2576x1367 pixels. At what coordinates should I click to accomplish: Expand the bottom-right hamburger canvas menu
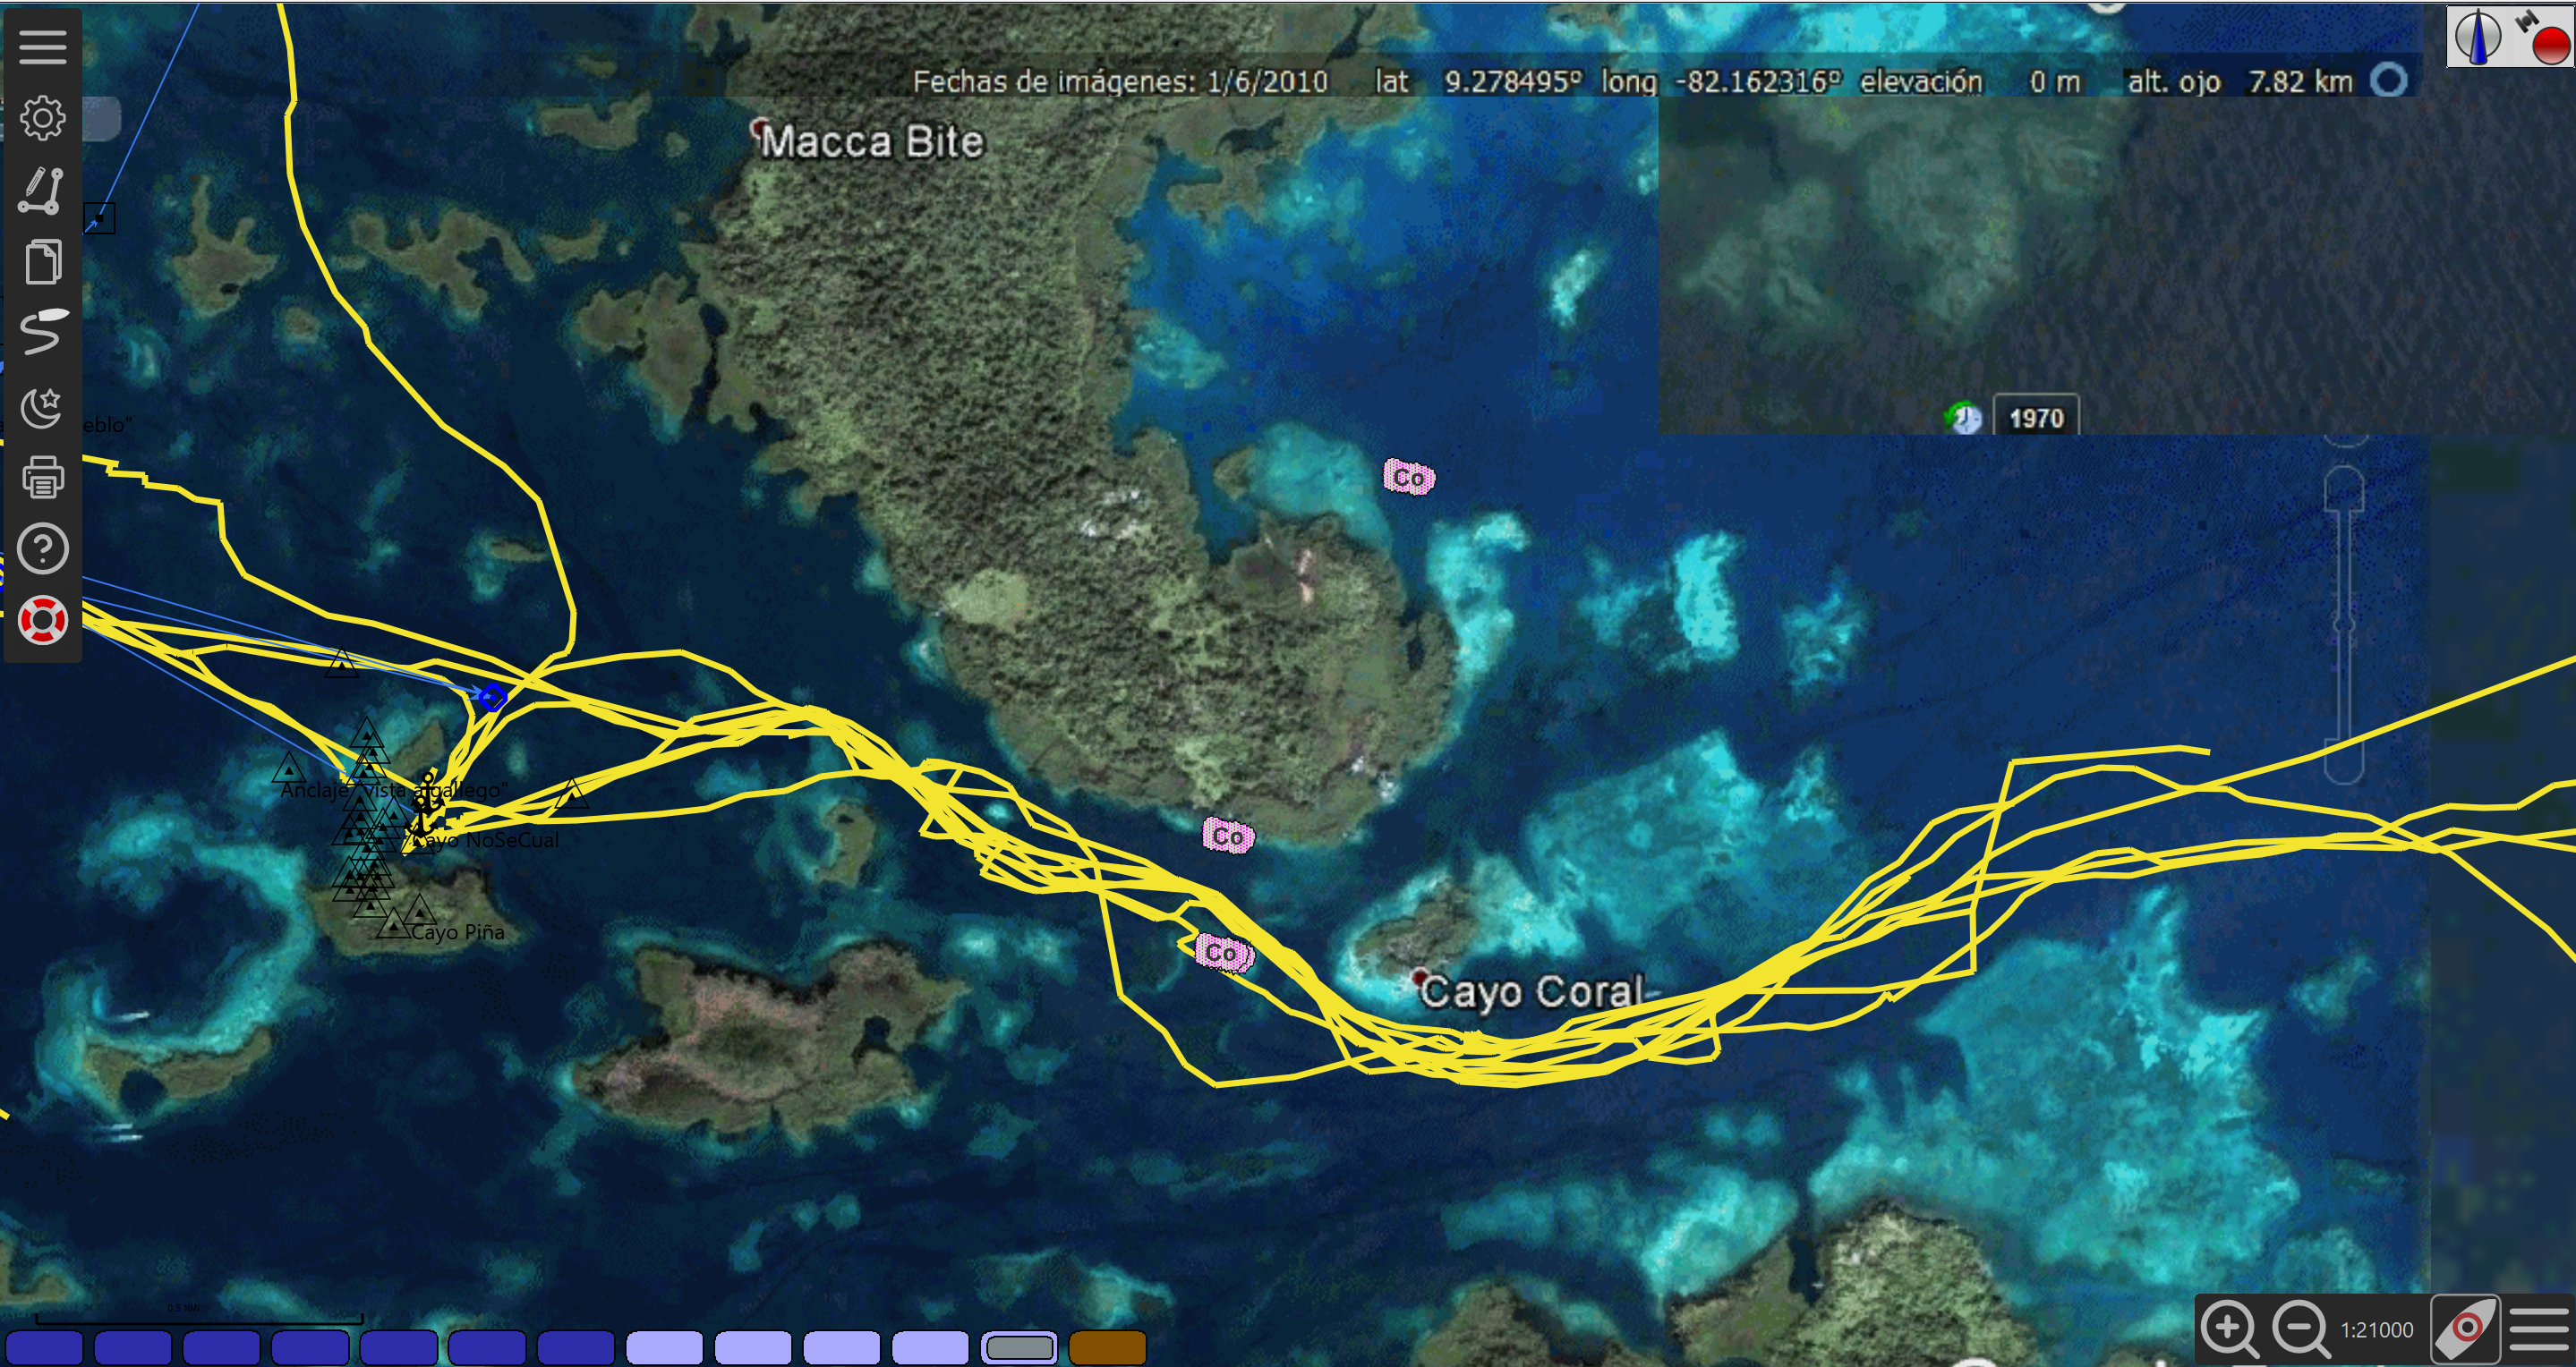click(x=2540, y=1329)
